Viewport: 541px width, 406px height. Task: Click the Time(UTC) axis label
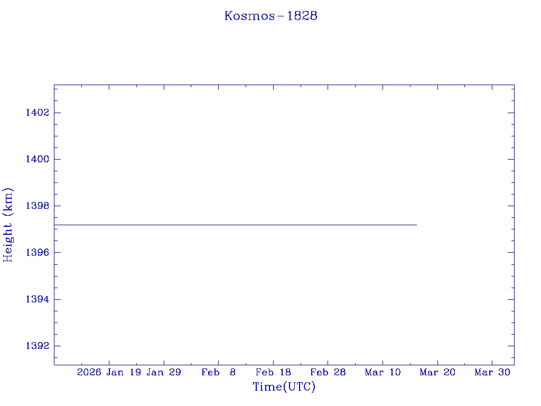(x=284, y=387)
